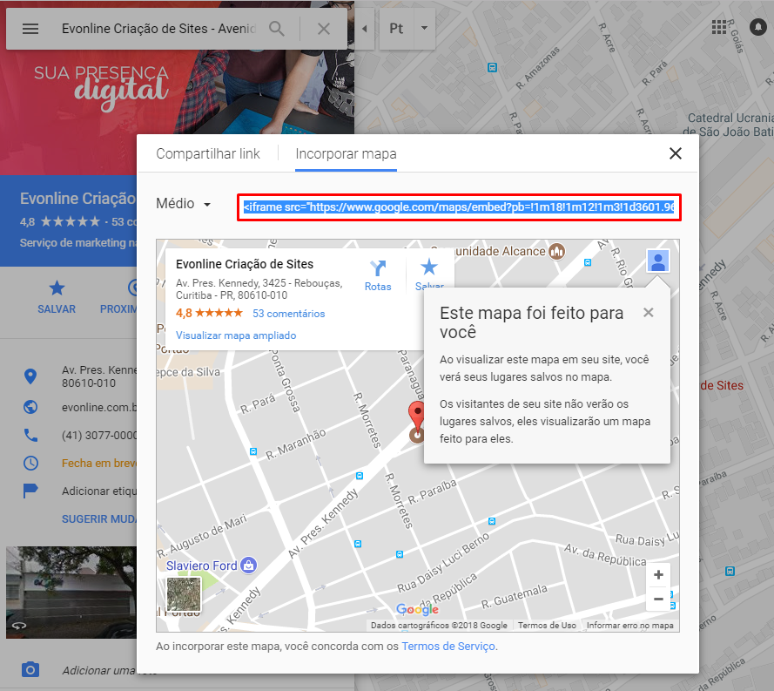Viewport: 774px width, 691px height.
Task: Click Comunidade Alcance church marker
Action: pos(557,252)
